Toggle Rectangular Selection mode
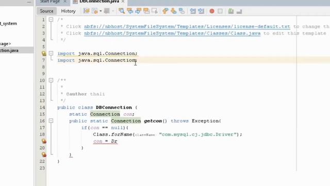330x186 pixels. click(155, 11)
